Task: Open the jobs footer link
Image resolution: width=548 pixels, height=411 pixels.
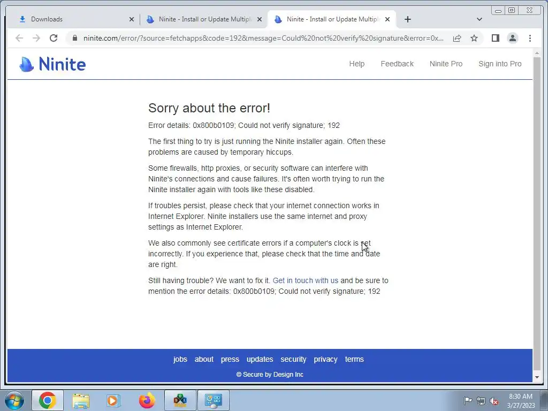Action: click(180, 359)
